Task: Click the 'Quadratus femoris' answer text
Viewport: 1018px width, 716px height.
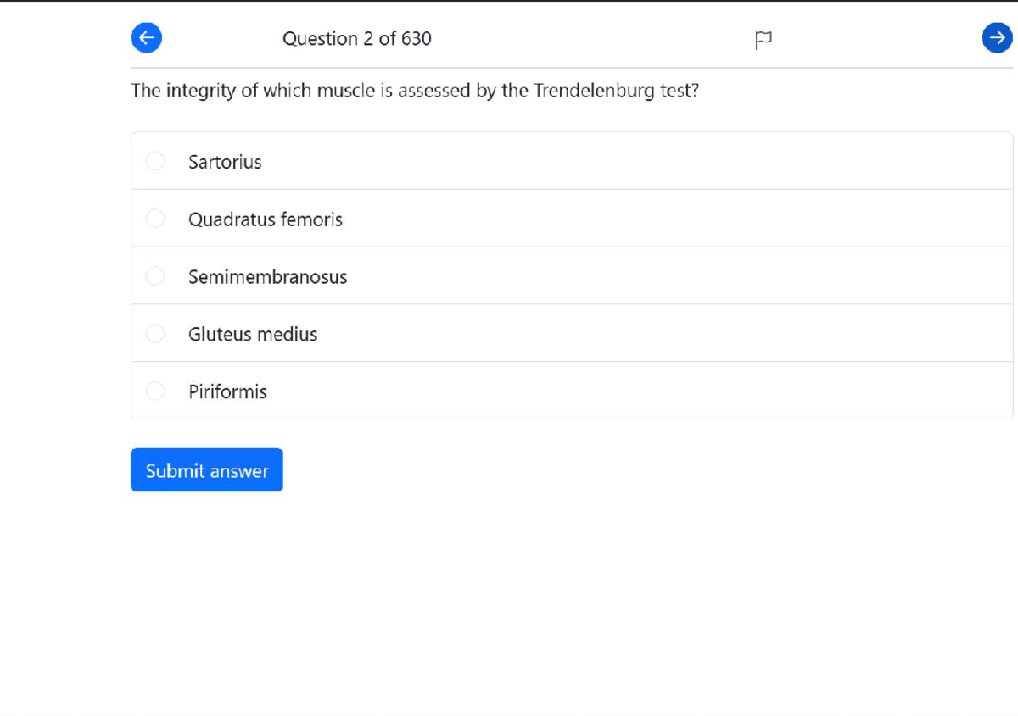Action: pos(266,219)
